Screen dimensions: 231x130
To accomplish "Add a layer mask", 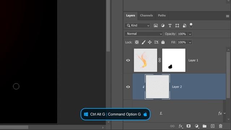I will 188,126.
